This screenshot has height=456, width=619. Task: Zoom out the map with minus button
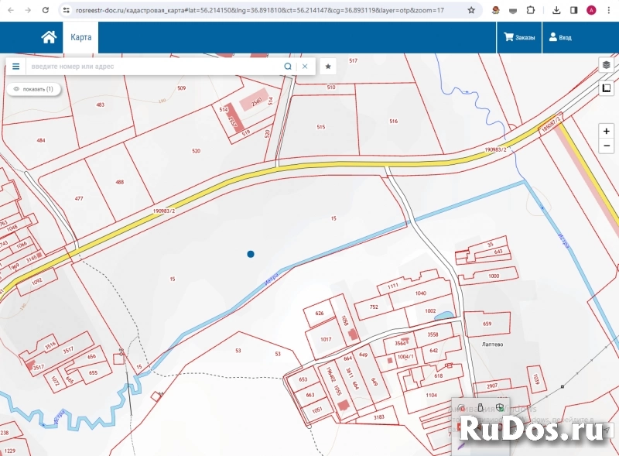click(x=607, y=146)
